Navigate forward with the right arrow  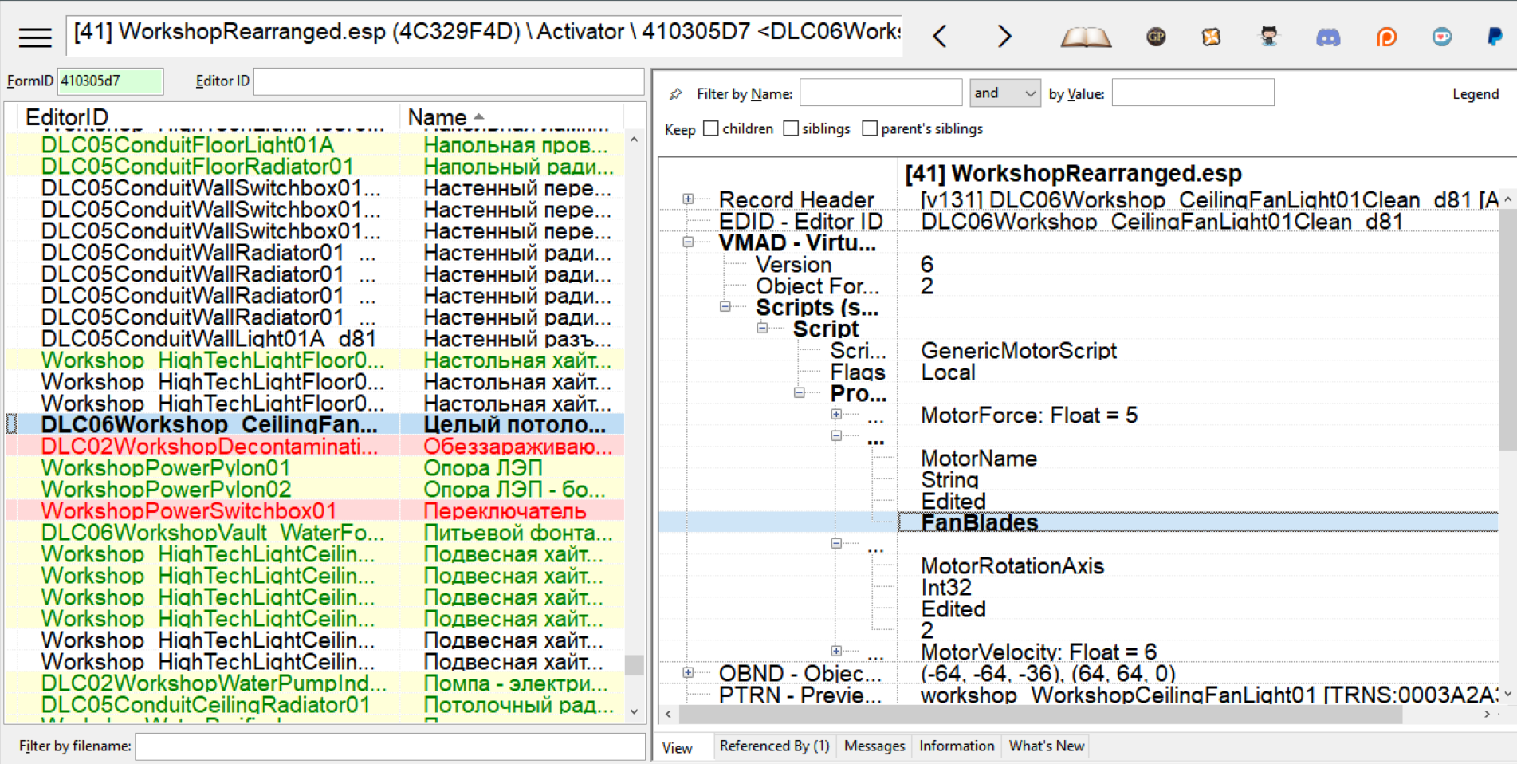click(x=1004, y=37)
